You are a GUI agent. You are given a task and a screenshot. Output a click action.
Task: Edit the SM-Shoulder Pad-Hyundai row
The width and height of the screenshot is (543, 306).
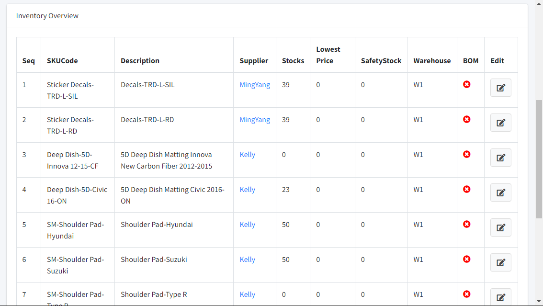(x=501, y=227)
